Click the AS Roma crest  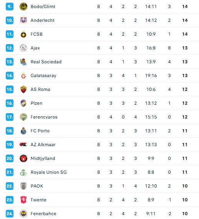(x=23, y=89)
